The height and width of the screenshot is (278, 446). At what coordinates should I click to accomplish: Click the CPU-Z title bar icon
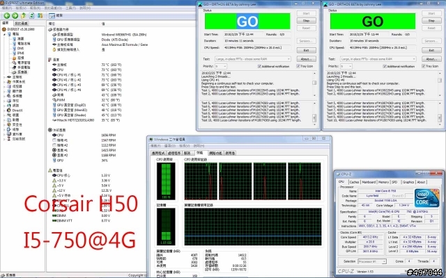point(338,174)
